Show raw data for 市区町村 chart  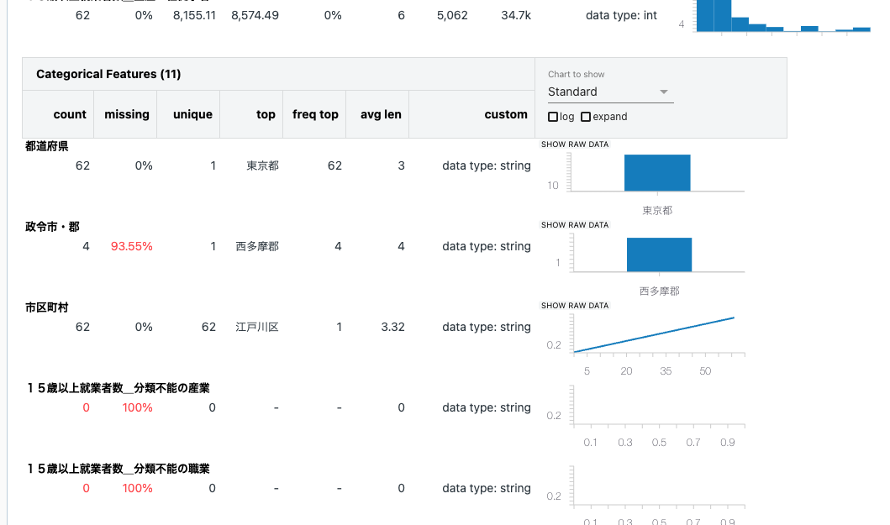(x=574, y=306)
